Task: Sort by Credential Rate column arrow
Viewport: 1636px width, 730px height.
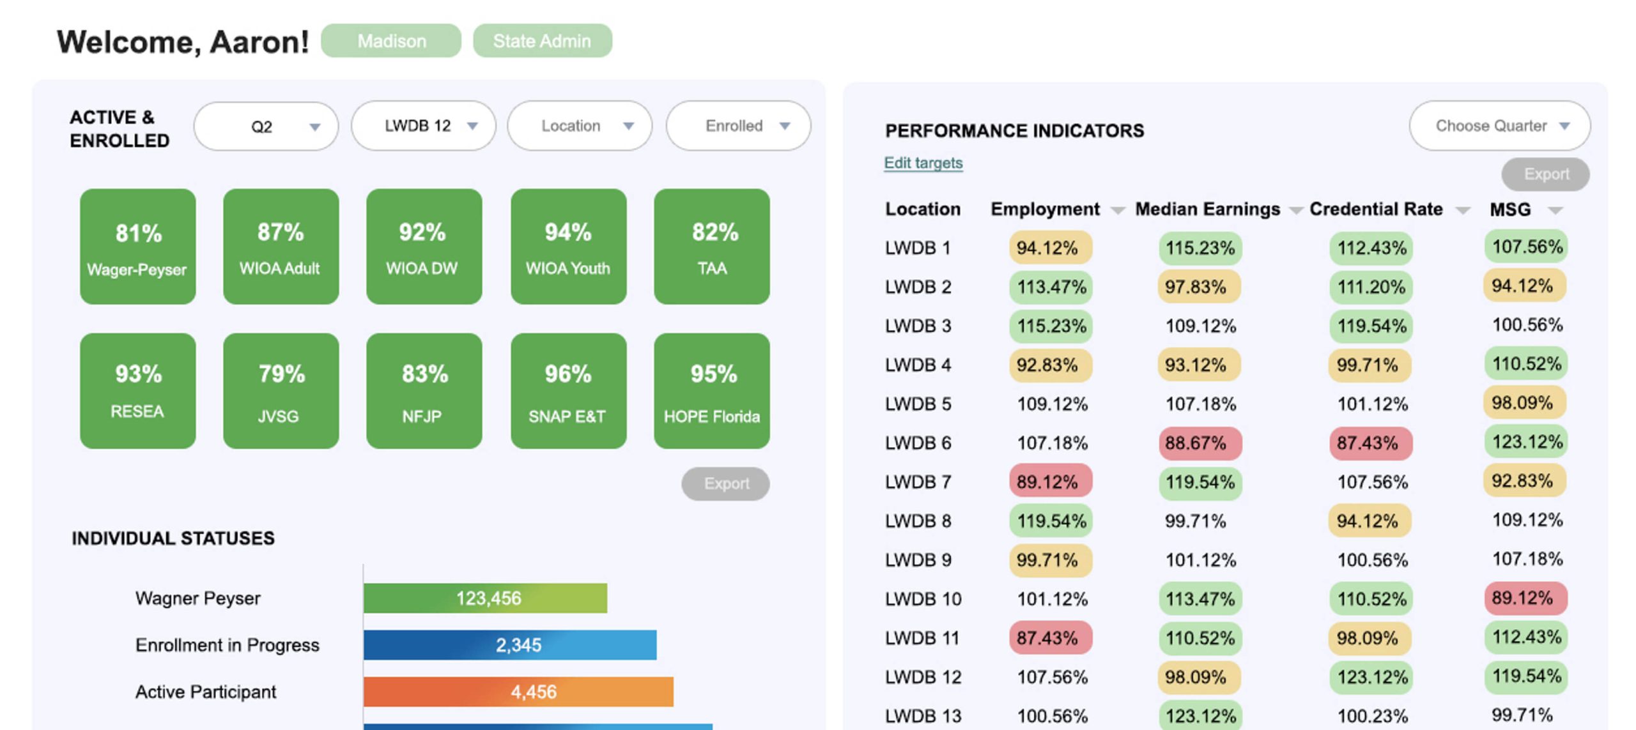Action: pos(1462,211)
